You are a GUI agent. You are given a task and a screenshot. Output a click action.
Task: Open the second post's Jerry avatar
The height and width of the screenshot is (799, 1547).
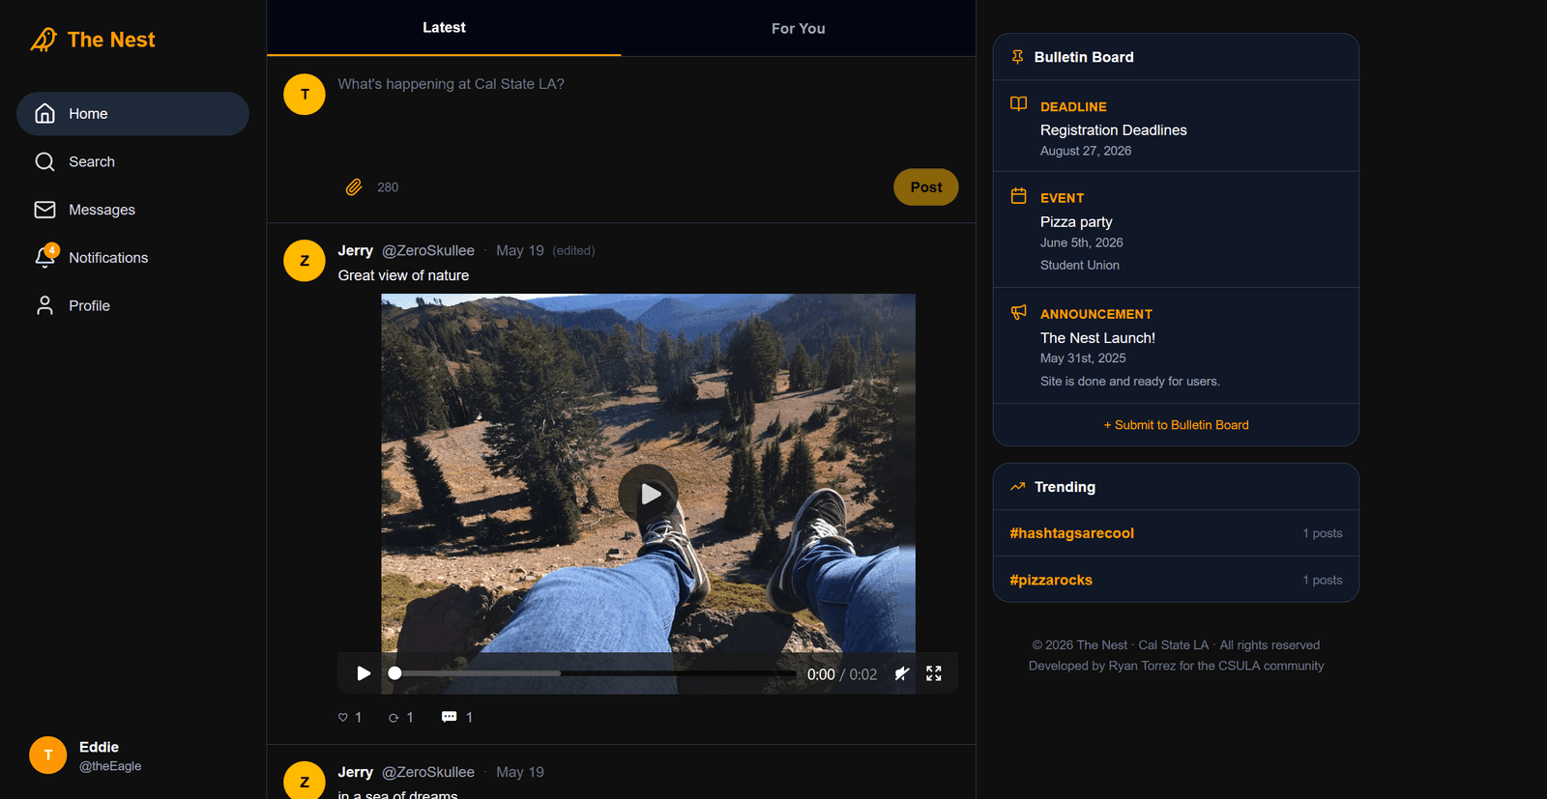click(305, 781)
